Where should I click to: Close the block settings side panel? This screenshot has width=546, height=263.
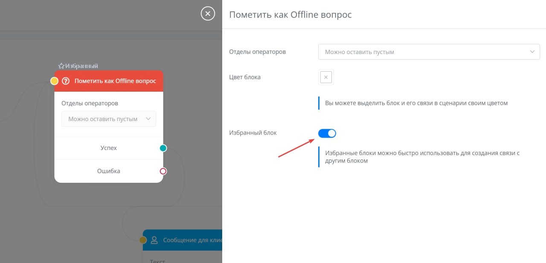coord(208,14)
